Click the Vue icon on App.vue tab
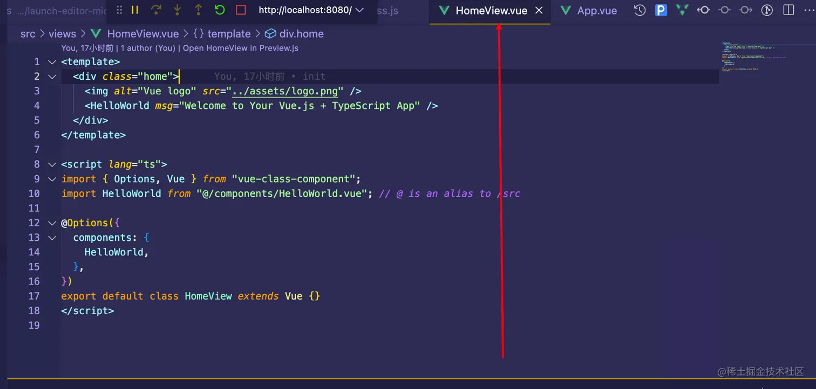This screenshot has width=816, height=389. pos(566,10)
